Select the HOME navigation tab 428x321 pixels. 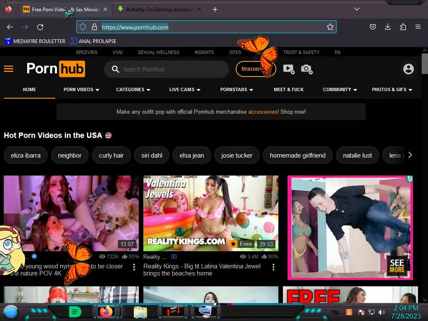tap(30, 89)
